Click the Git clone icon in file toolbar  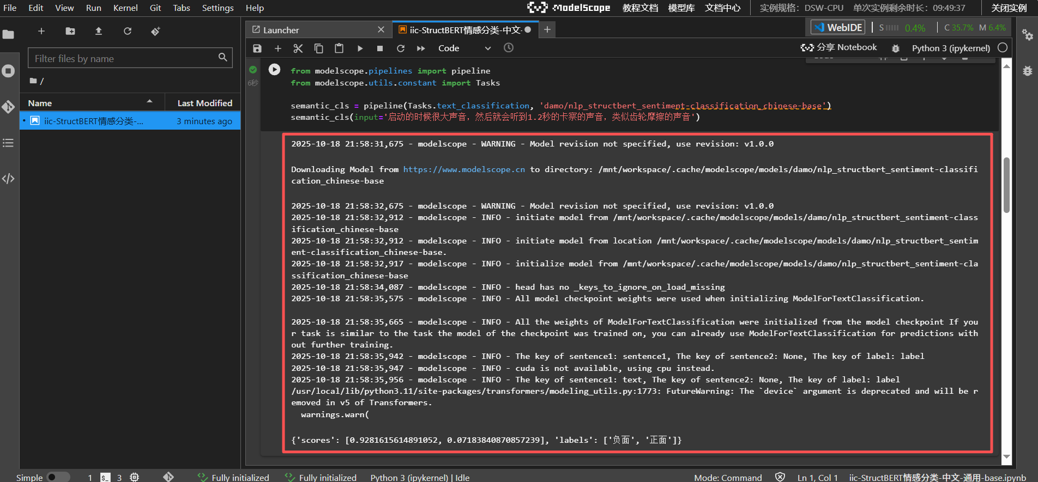pyautogui.click(x=155, y=31)
